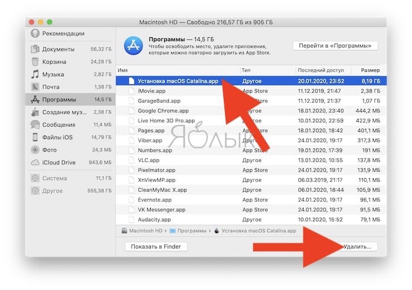Click the Сообщения chat bubble icon
Screen dimensions: 412x290
point(35,124)
